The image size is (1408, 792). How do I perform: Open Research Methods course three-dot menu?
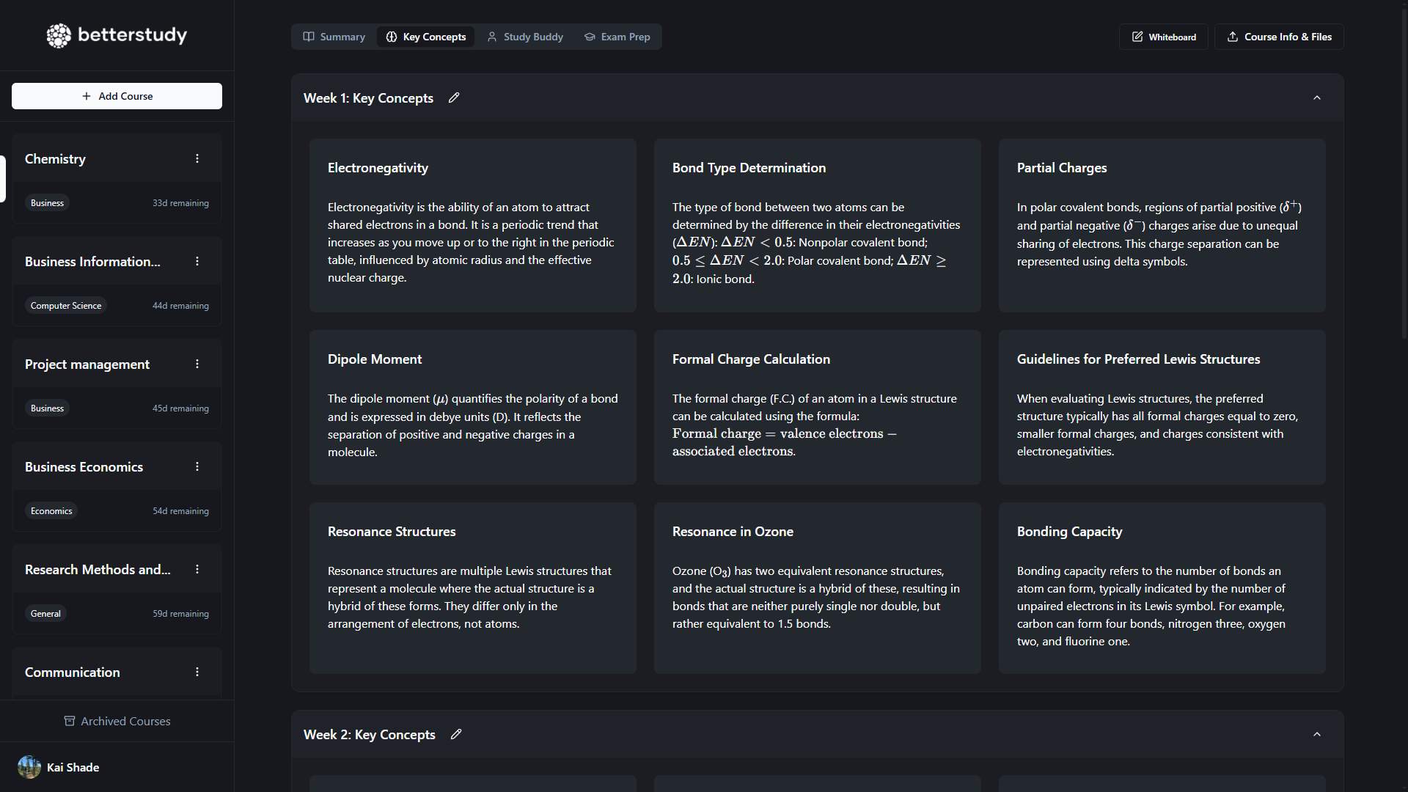(197, 569)
